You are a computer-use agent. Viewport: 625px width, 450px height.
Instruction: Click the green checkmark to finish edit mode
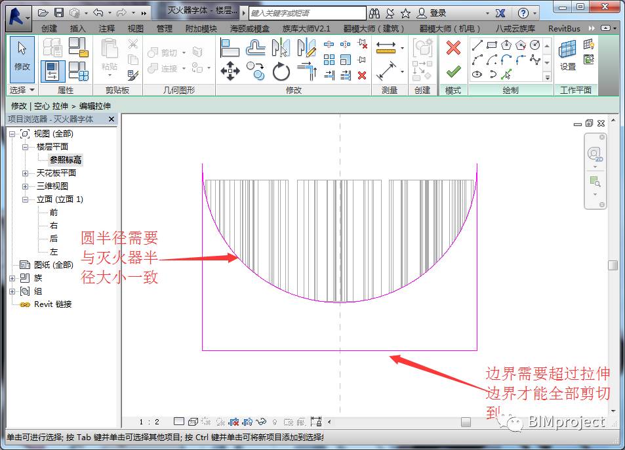[x=453, y=72]
